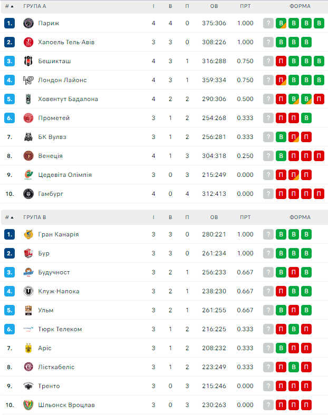
Task: Click the rank 5 badge for Ульм
Action: coord(9,310)
